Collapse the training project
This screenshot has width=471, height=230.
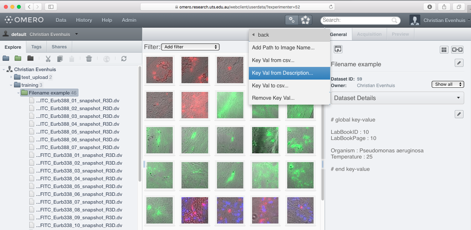click(11, 85)
